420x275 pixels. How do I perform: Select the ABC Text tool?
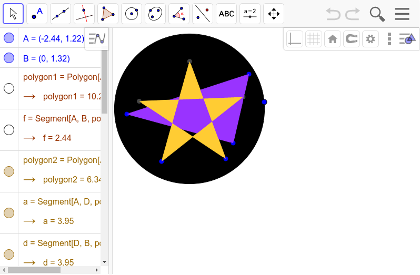tap(226, 14)
